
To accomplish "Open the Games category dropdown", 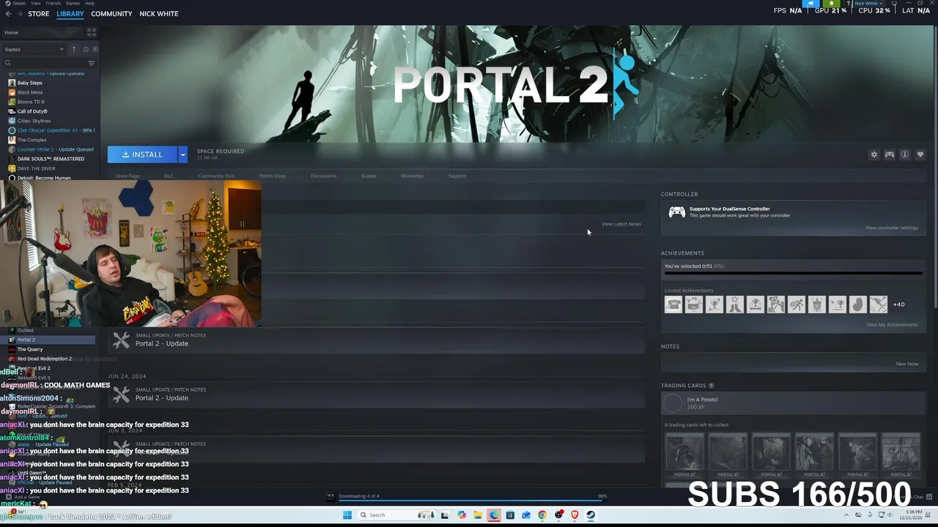I will [34, 49].
